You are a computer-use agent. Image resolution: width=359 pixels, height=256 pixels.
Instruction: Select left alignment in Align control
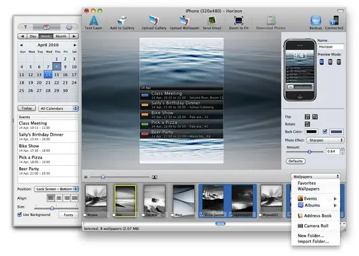point(51,198)
